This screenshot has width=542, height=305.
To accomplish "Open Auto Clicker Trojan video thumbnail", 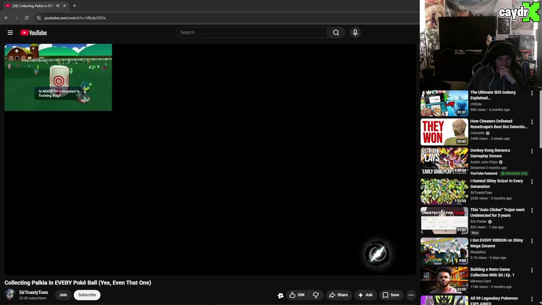I will point(444,220).
